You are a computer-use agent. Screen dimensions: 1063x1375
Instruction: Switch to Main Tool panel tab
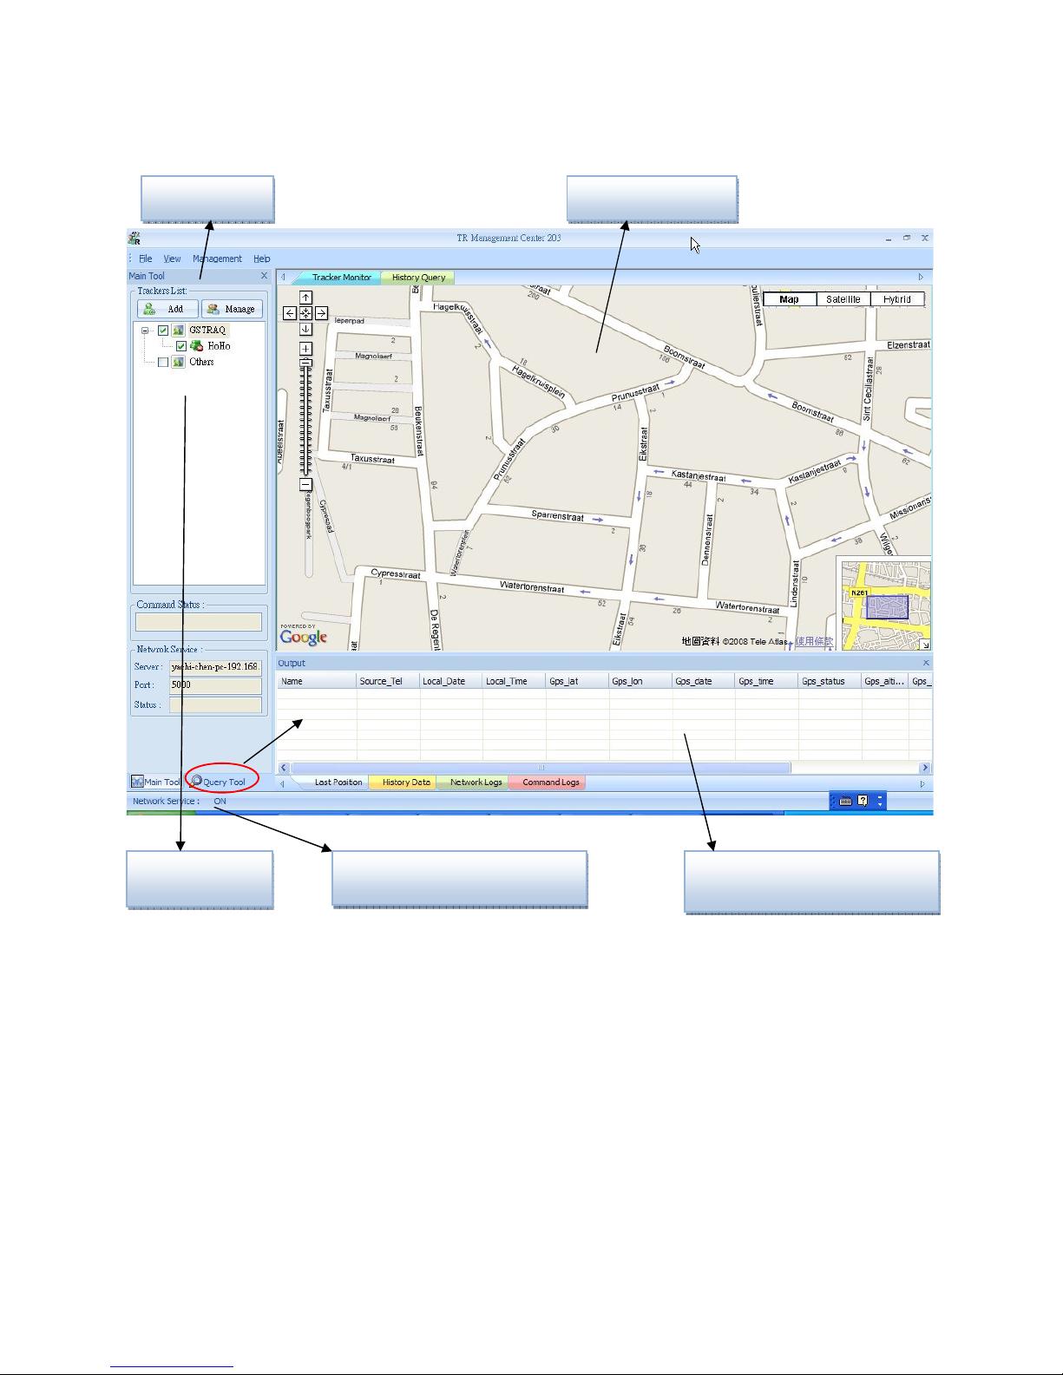pyautogui.click(x=157, y=782)
